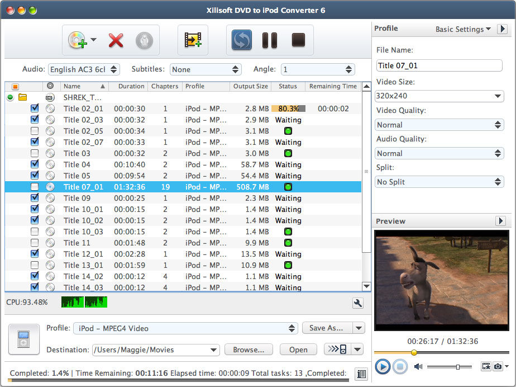This screenshot has width=516, height=387.
Task: Pause the conversion
Action: [x=270, y=40]
